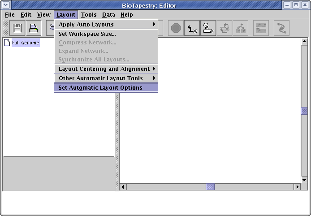The width and height of the screenshot is (311, 216).
Task: Click the horizontal scrollbar right arrow
Action: pos(297,187)
